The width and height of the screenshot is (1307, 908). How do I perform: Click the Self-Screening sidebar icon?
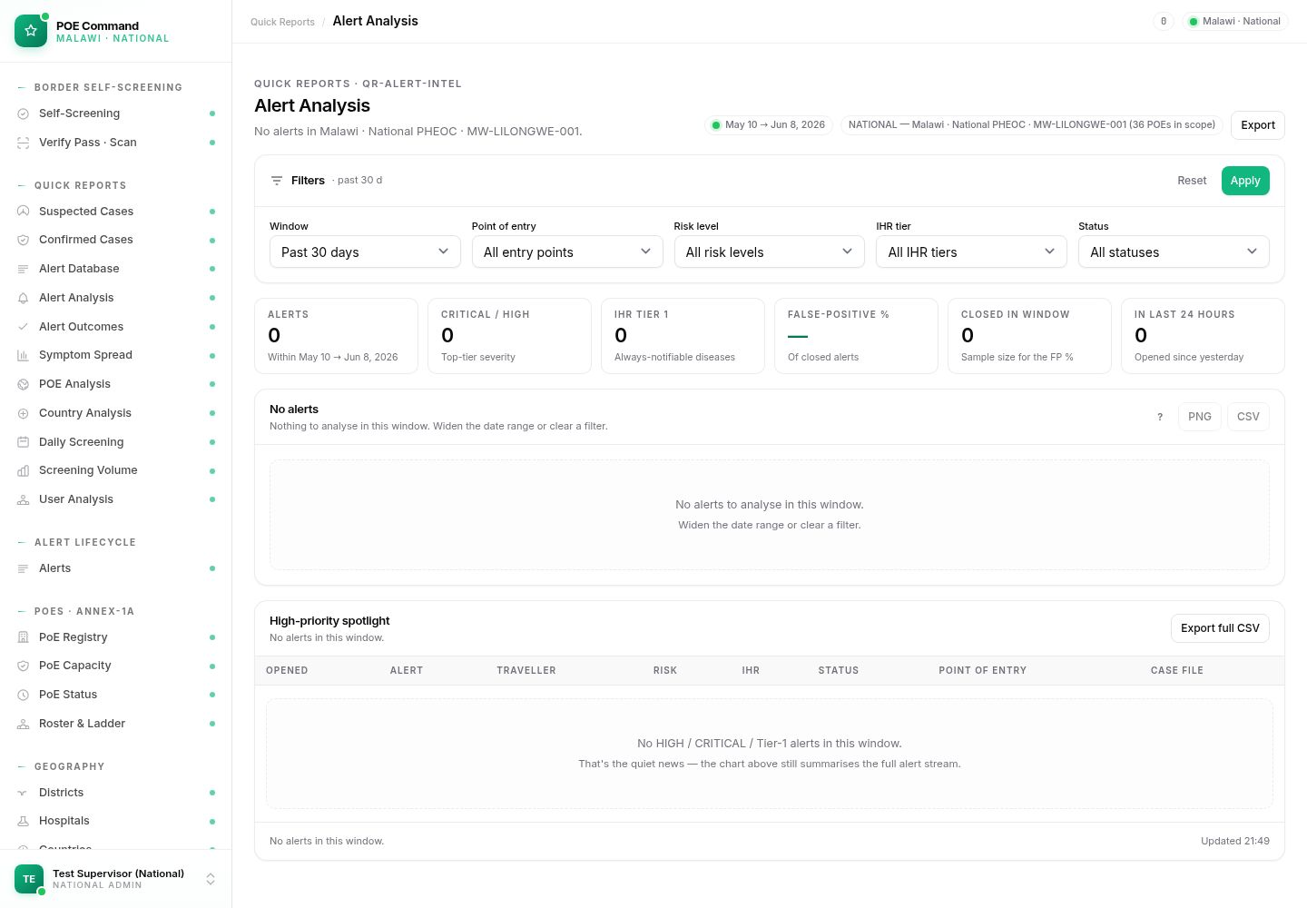click(24, 113)
